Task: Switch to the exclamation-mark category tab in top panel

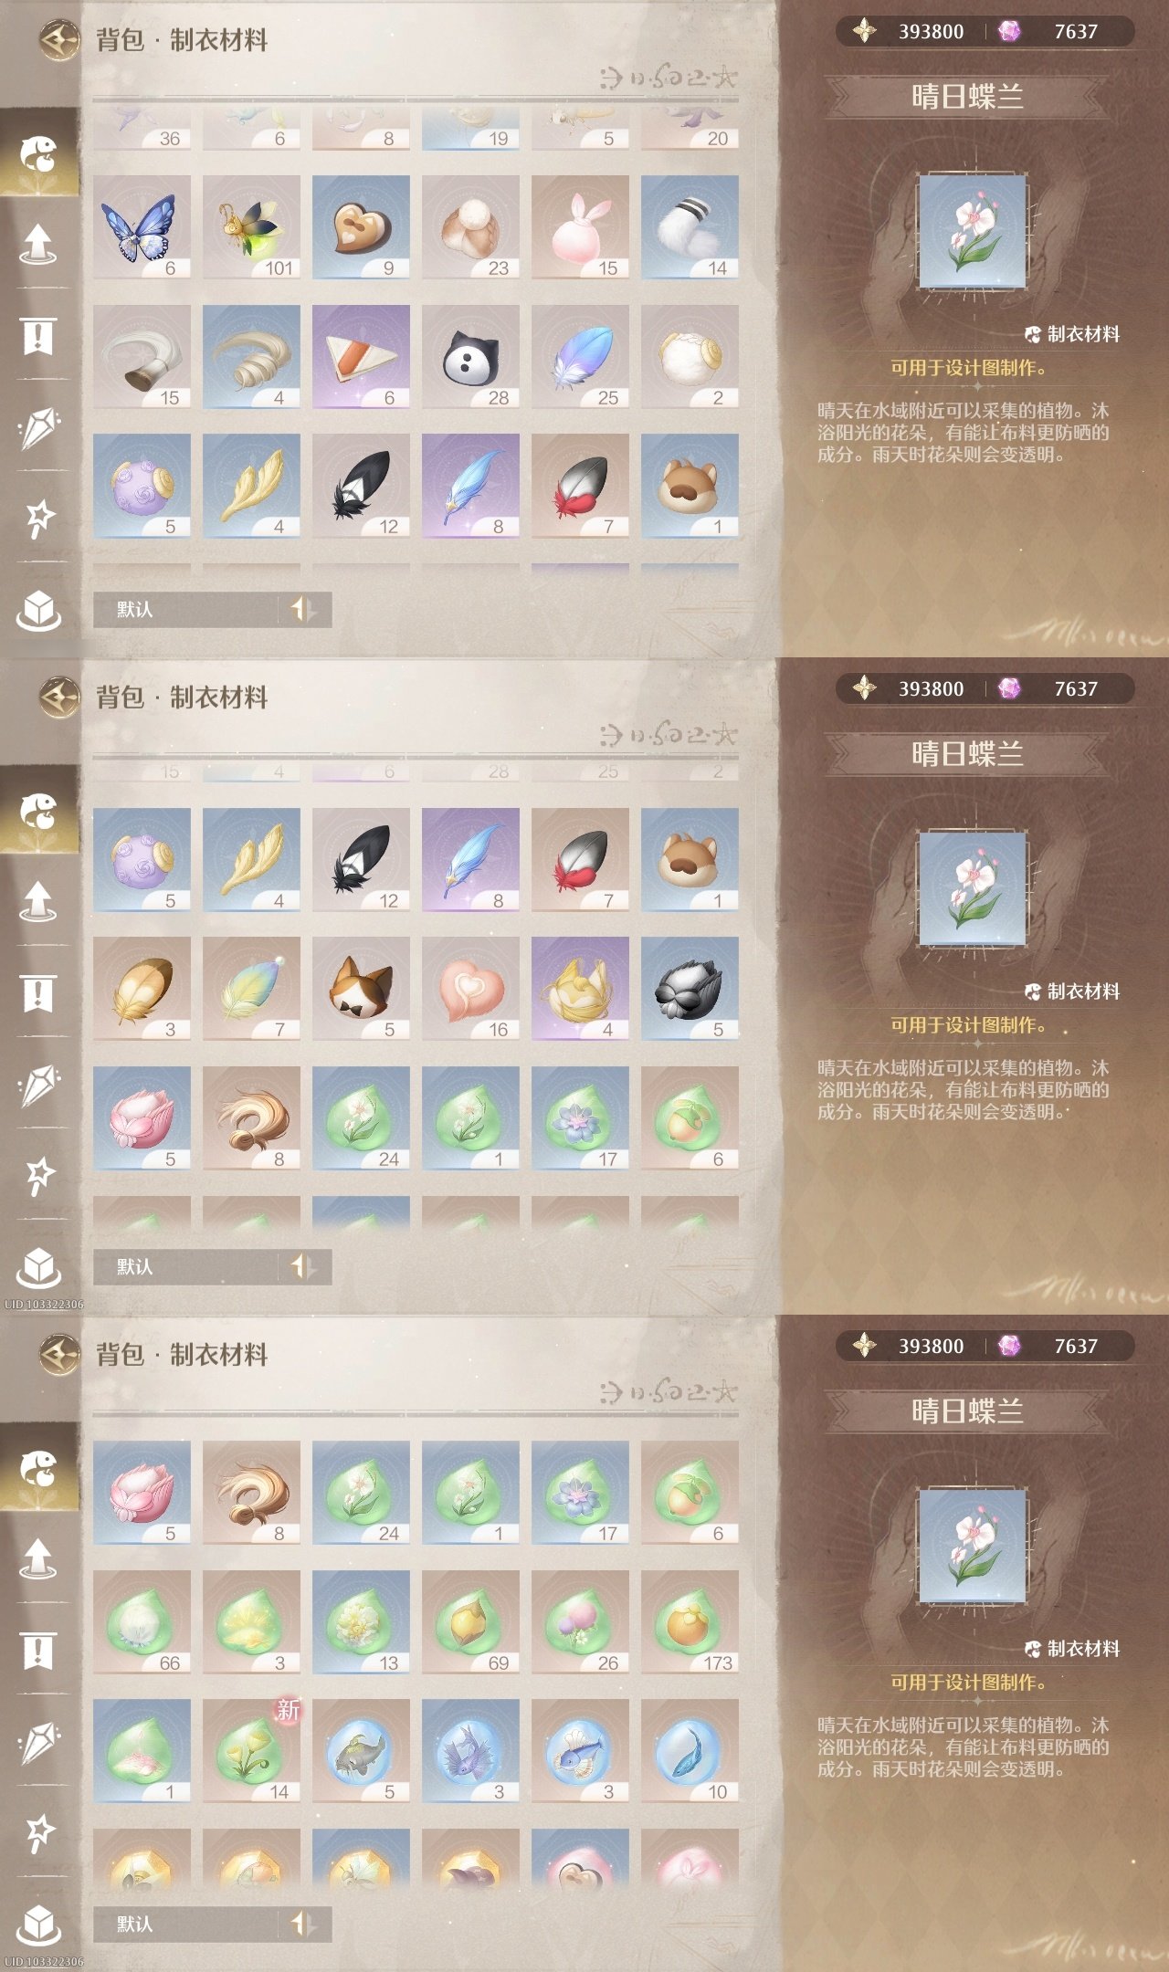Action: pyautogui.click(x=38, y=335)
